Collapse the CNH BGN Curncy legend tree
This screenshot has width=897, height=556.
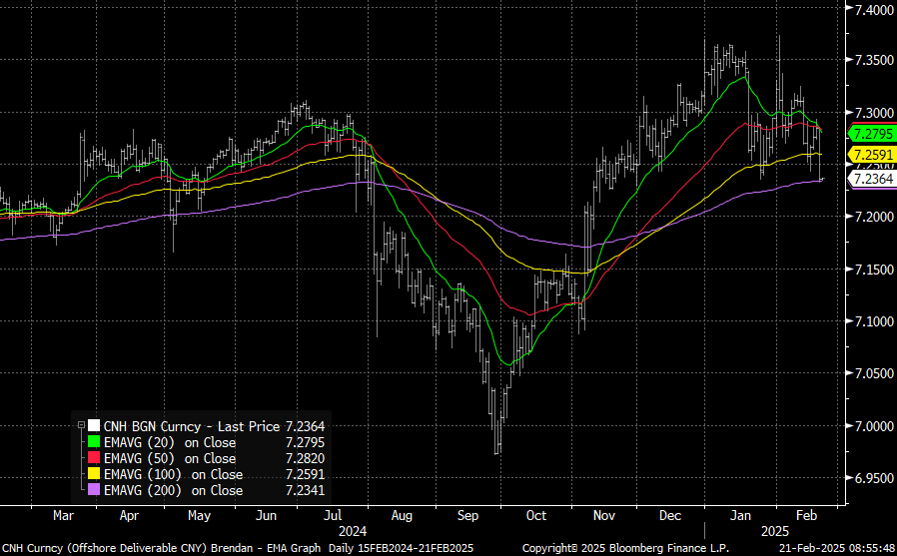[81, 427]
